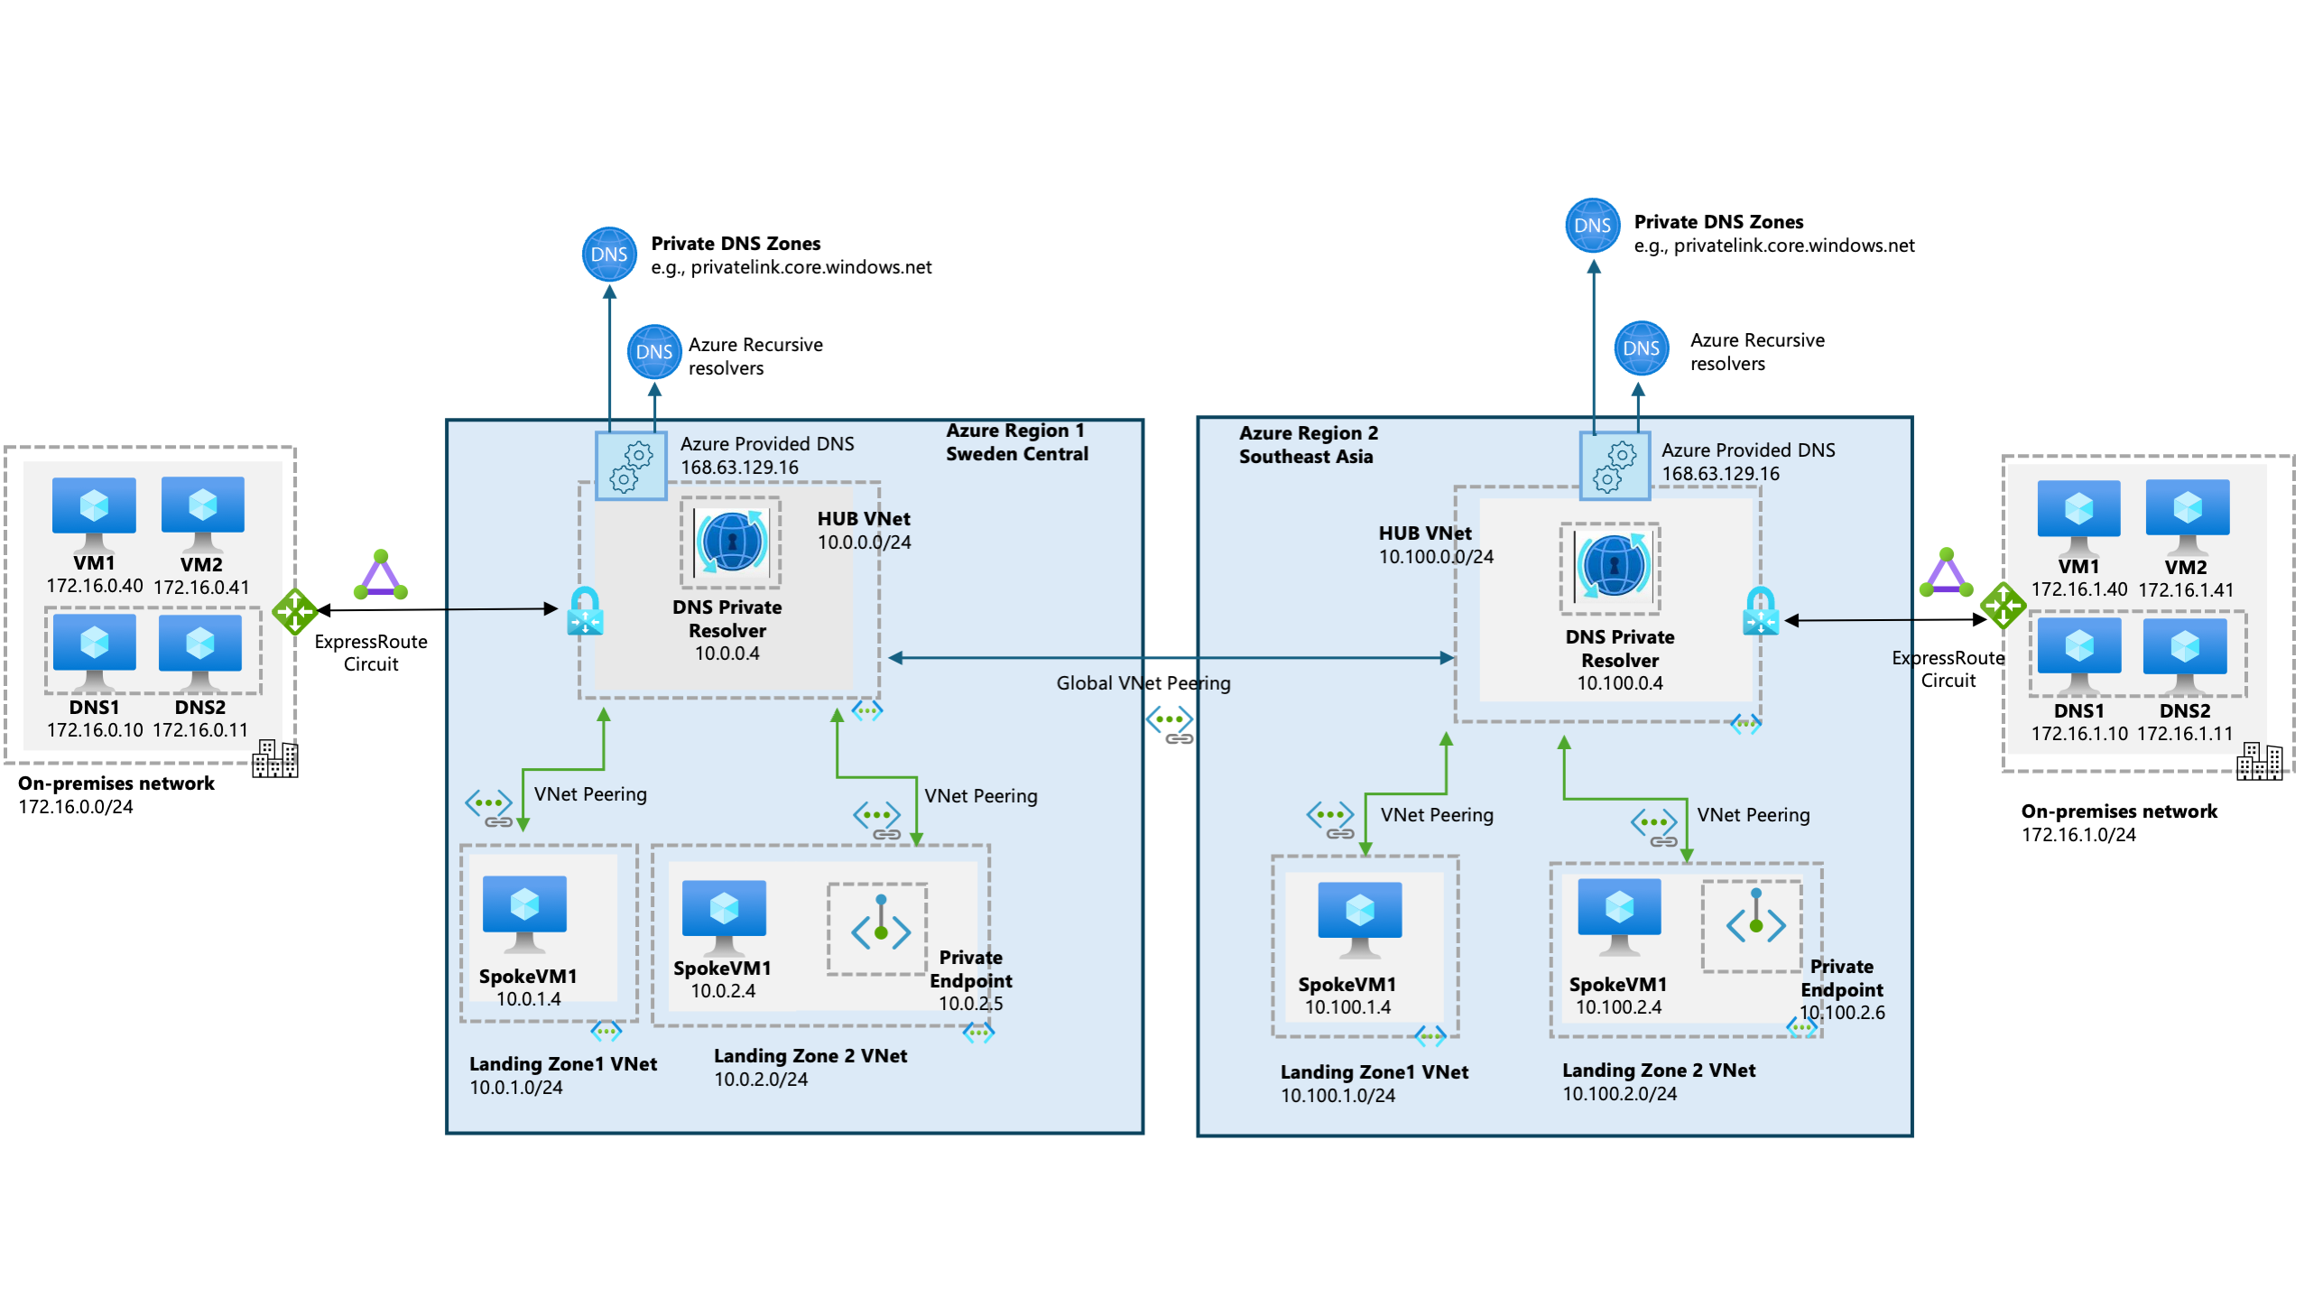Viewport: 2323px width, 1307px height.
Task: Click Region 1 'privatelink.core.windows.net' text
Action: pos(811,268)
